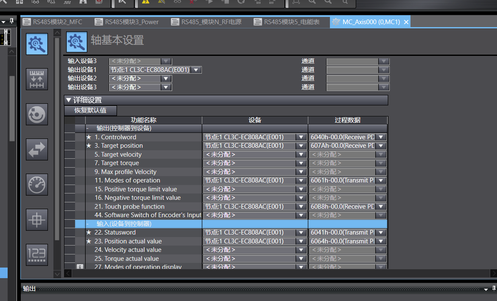Click the 恢复默认值 button

pos(90,110)
